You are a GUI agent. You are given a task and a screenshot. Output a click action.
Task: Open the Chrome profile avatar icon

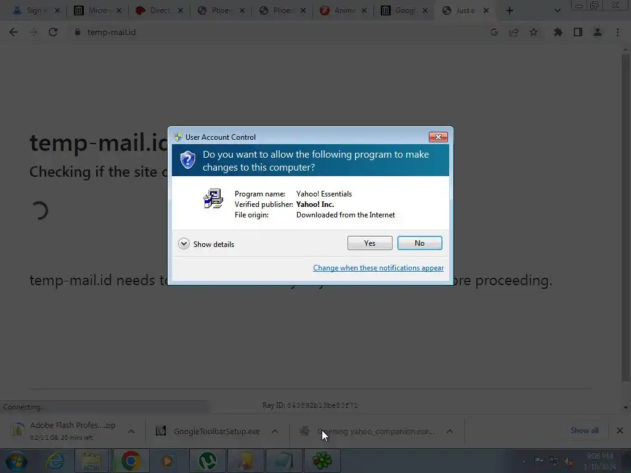(598, 32)
